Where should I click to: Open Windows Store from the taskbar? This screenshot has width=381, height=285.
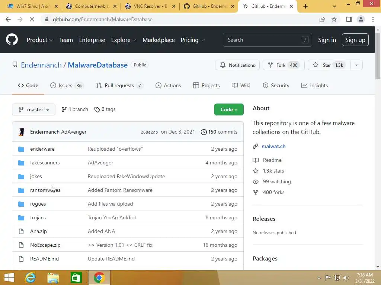[76, 278]
